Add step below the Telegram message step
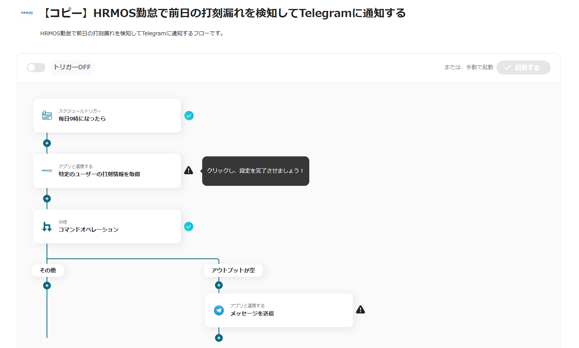This screenshot has height=348, width=579. coord(219,338)
